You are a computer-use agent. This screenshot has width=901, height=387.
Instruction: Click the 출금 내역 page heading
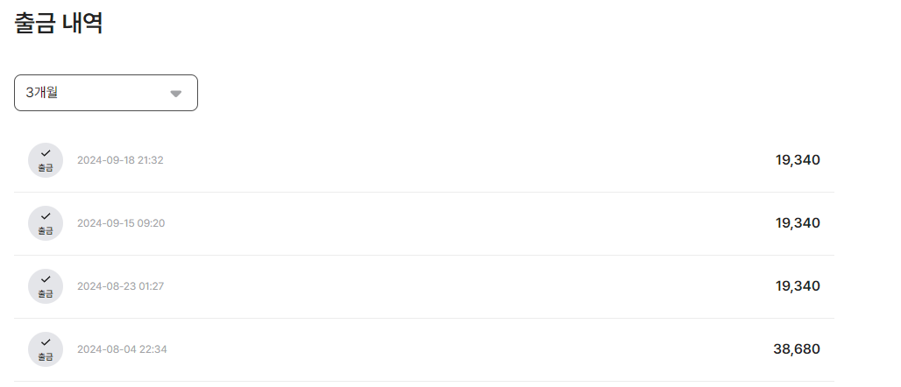(x=59, y=24)
